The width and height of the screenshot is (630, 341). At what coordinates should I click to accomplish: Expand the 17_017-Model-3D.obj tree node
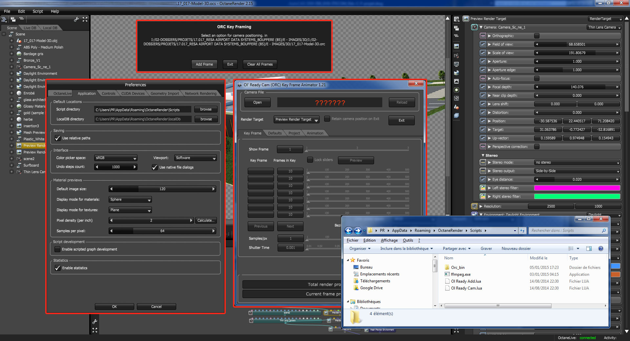pyautogui.click(x=11, y=41)
